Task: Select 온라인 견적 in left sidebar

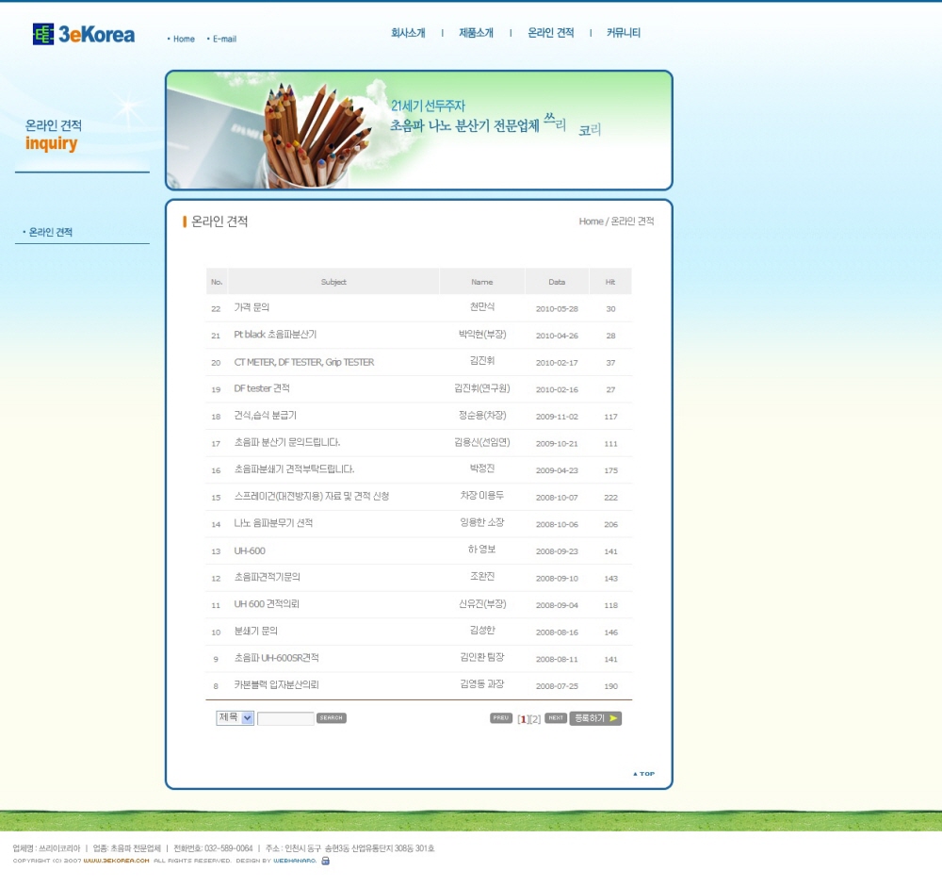Action: point(51,232)
